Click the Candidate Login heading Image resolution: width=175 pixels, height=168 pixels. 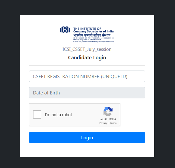87,58
